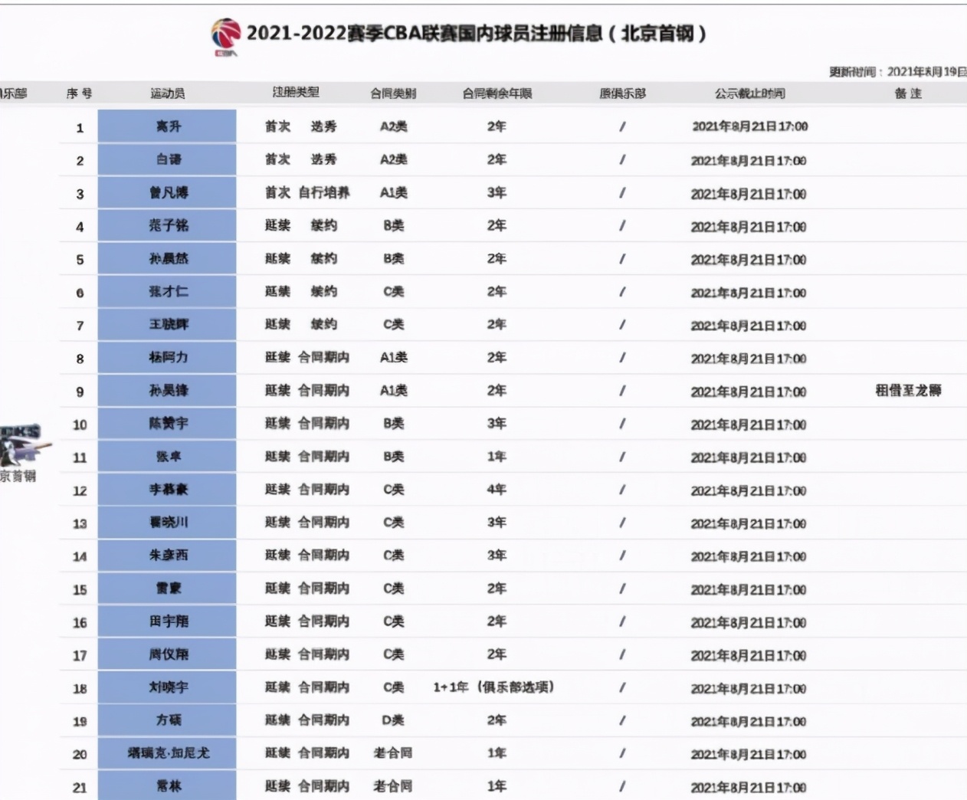Click sequence number 18
The width and height of the screenshot is (967, 800).
tap(80, 688)
